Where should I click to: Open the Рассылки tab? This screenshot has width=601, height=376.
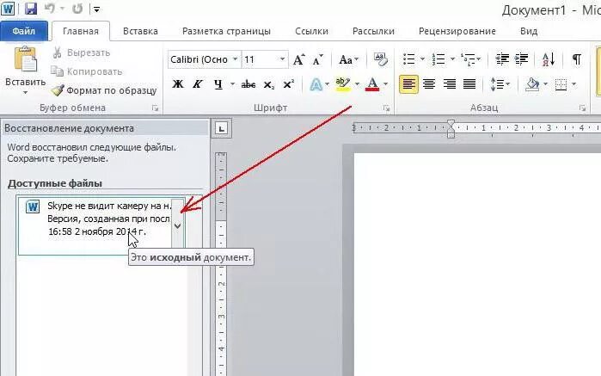[373, 31]
